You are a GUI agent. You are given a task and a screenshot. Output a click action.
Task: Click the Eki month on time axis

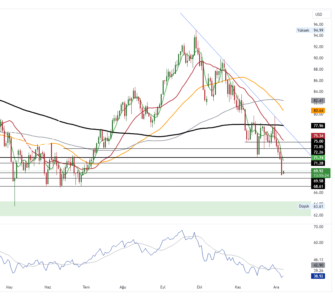tap(199, 287)
